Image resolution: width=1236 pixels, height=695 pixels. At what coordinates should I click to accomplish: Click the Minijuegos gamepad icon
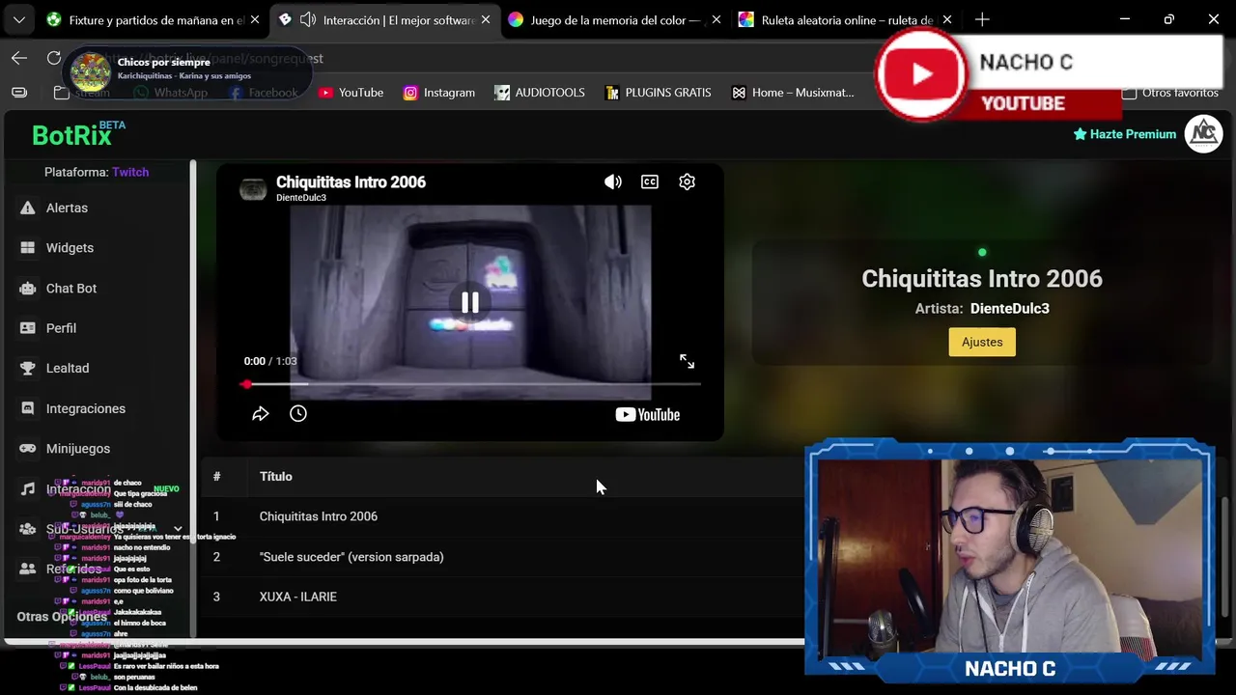point(27,449)
